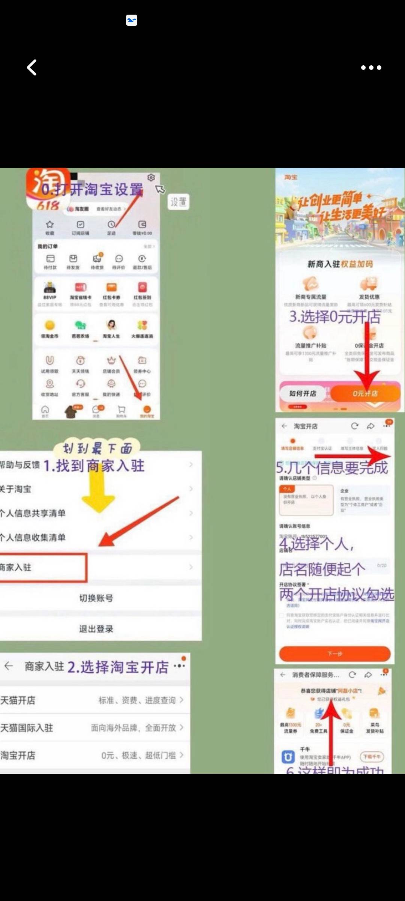Tap the 下一步 button
The image size is (405, 901).
click(x=335, y=654)
